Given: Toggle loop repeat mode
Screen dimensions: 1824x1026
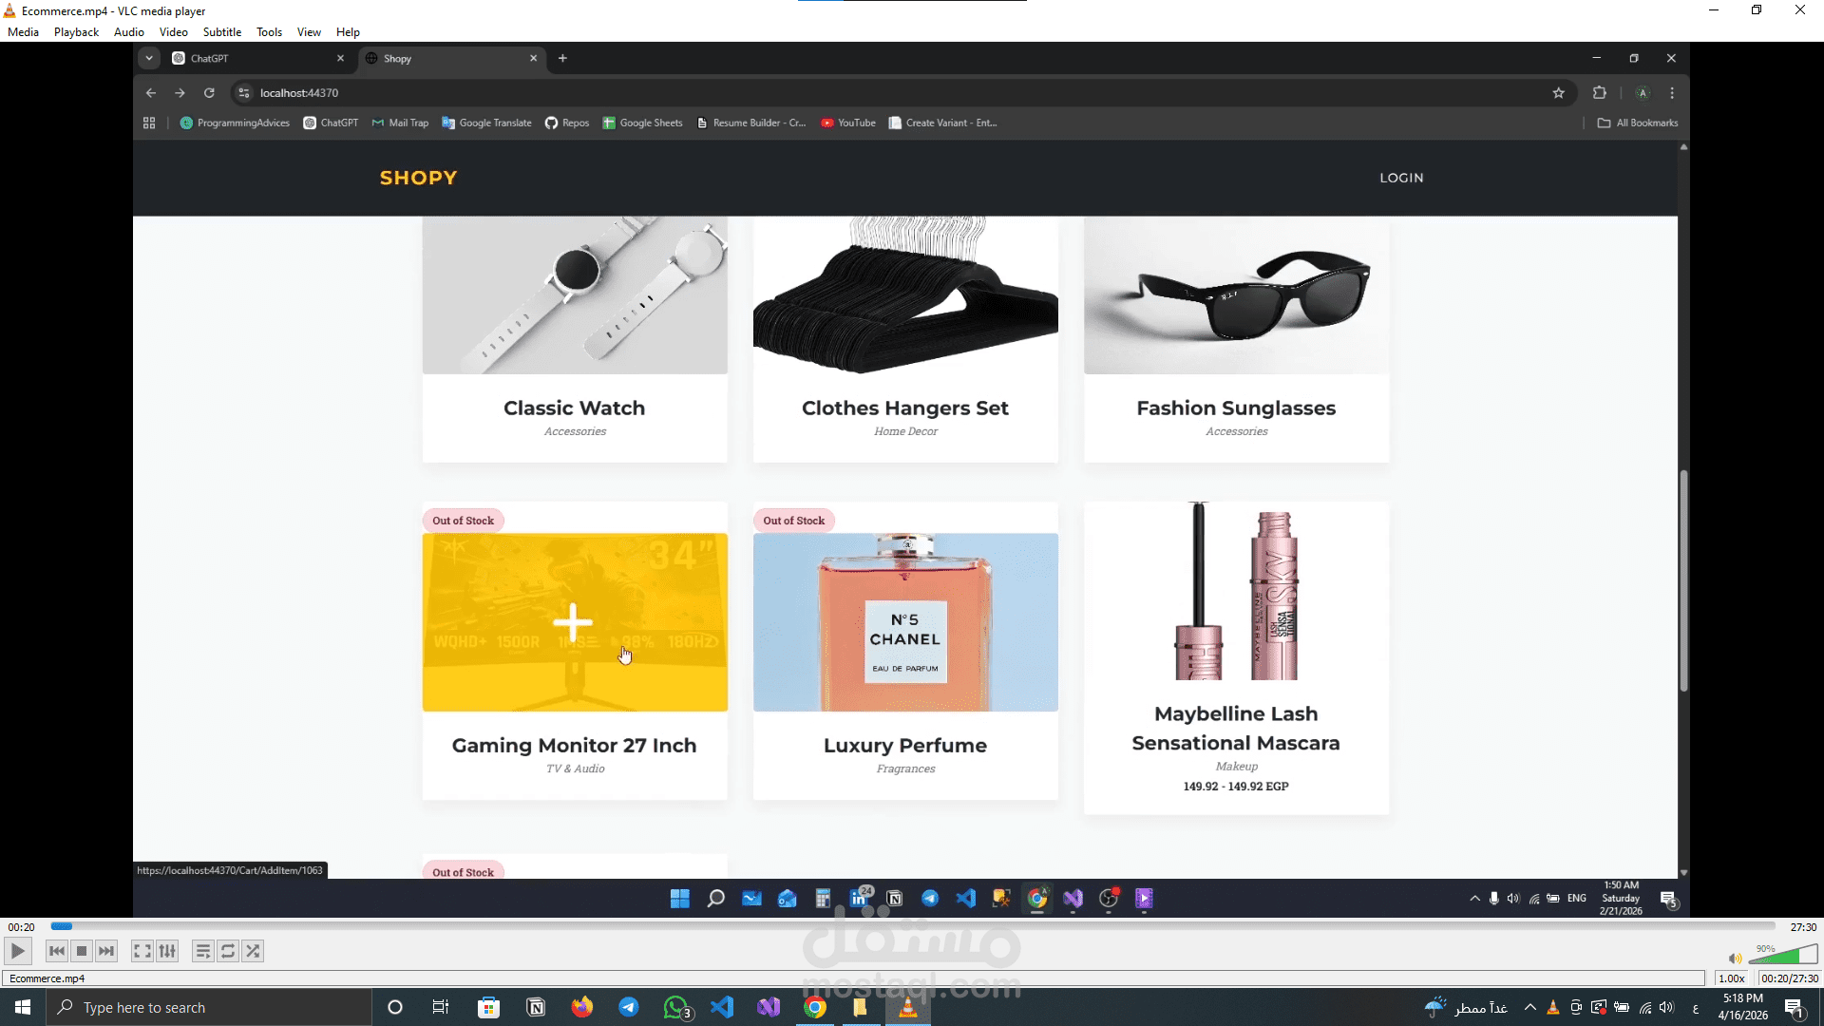Looking at the screenshot, I should 228,951.
